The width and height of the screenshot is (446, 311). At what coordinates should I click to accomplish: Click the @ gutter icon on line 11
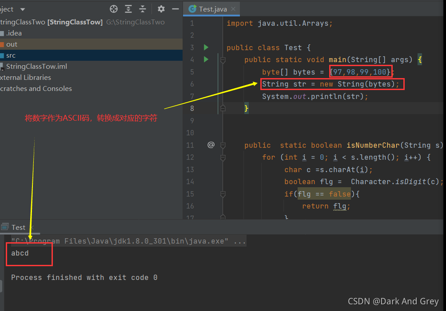[211, 145]
